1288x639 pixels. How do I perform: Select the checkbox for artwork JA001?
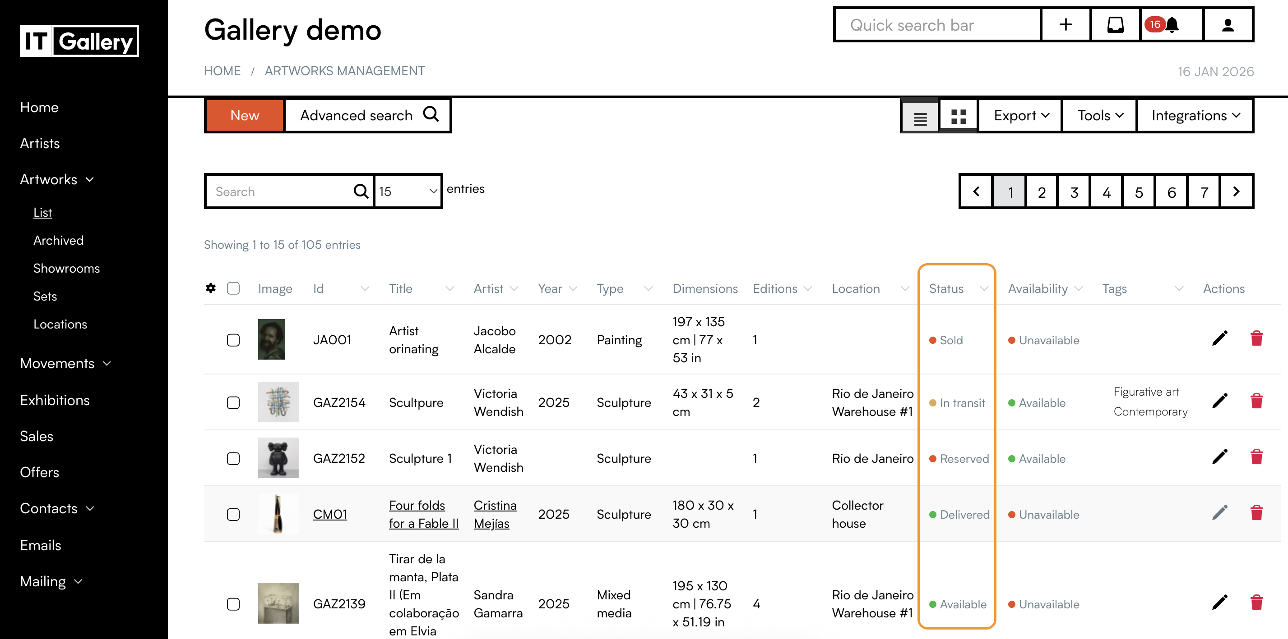(233, 340)
